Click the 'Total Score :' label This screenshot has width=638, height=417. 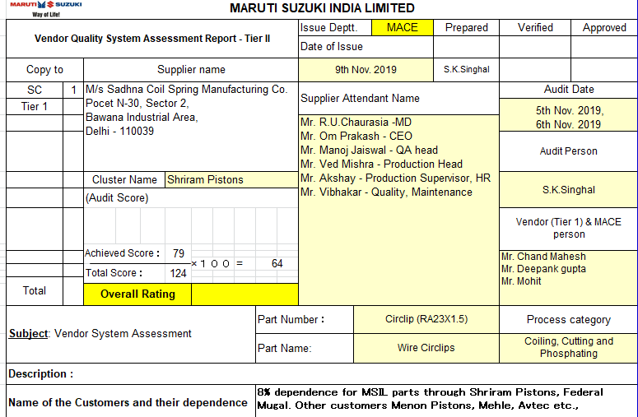pos(114,273)
